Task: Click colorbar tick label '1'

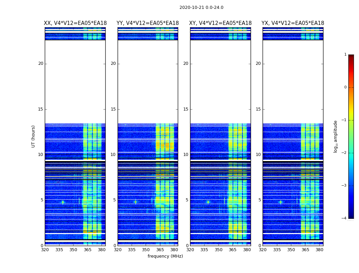Action: click(345, 54)
